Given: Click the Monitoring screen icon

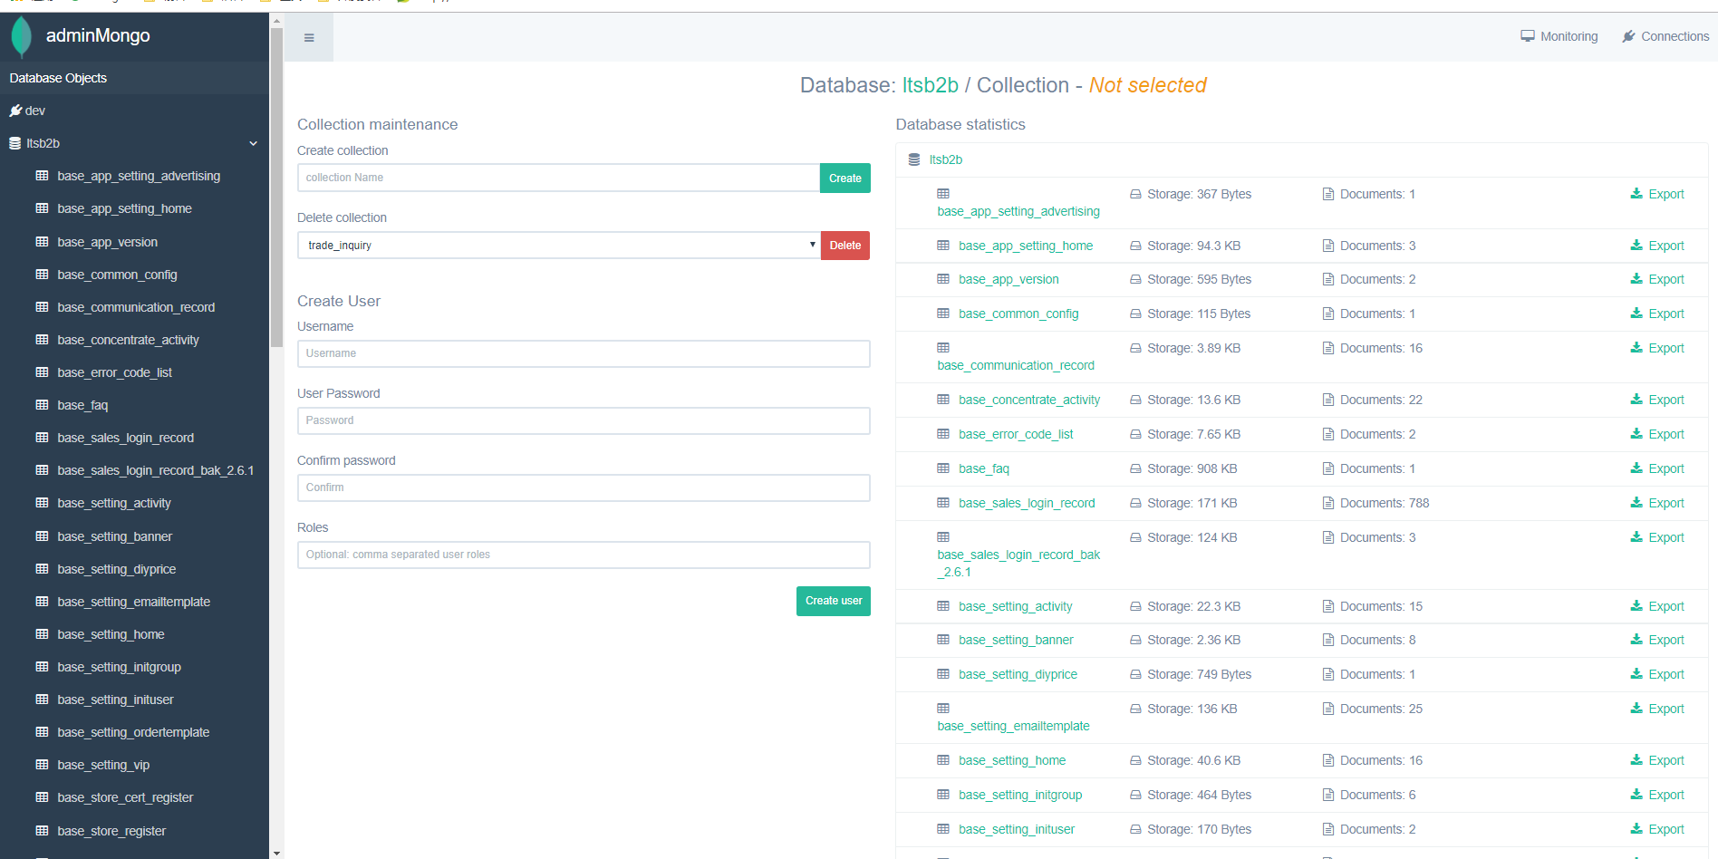Looking at the screenshot, I should pyautogui.click(x=1526, y=35).
